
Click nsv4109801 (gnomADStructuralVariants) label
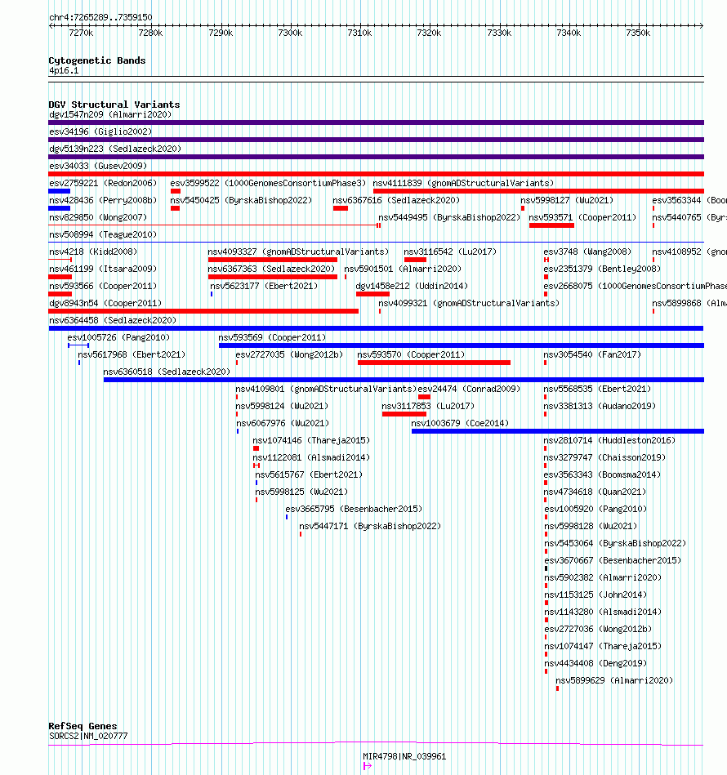pyautogui.click(x=326, y=390)
